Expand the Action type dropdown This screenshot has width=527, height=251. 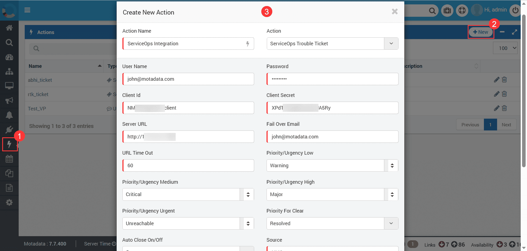(391, 44)
